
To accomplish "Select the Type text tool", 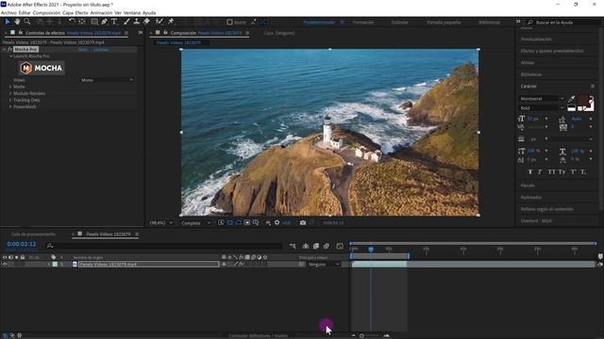I will tap(114, 22).
